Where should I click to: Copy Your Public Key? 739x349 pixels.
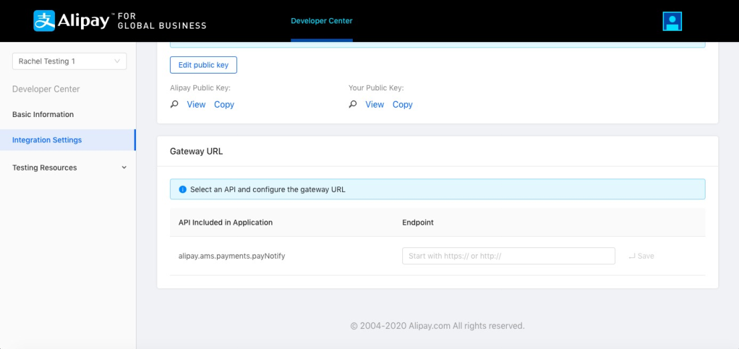tap(402, 104)
